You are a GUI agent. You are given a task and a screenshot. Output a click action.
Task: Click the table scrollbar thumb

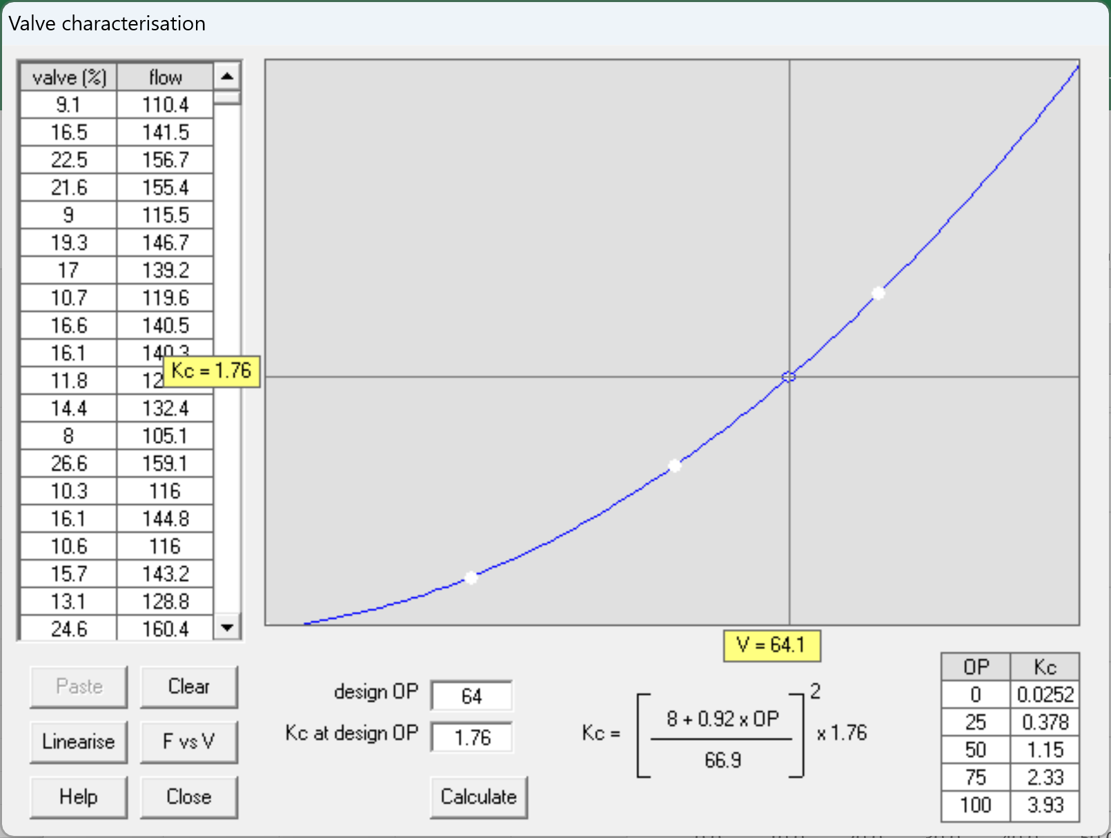click(x=226, y=97)
